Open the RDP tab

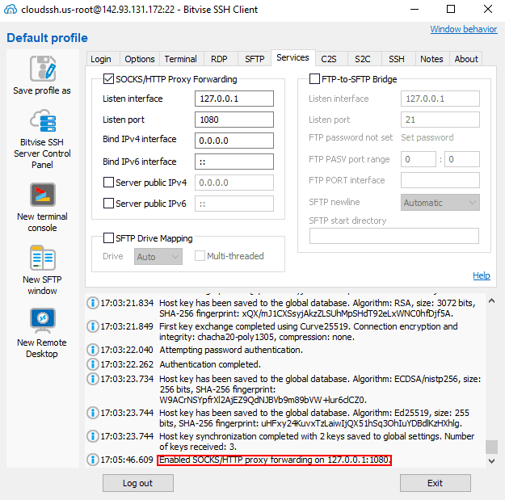point(219,59)
